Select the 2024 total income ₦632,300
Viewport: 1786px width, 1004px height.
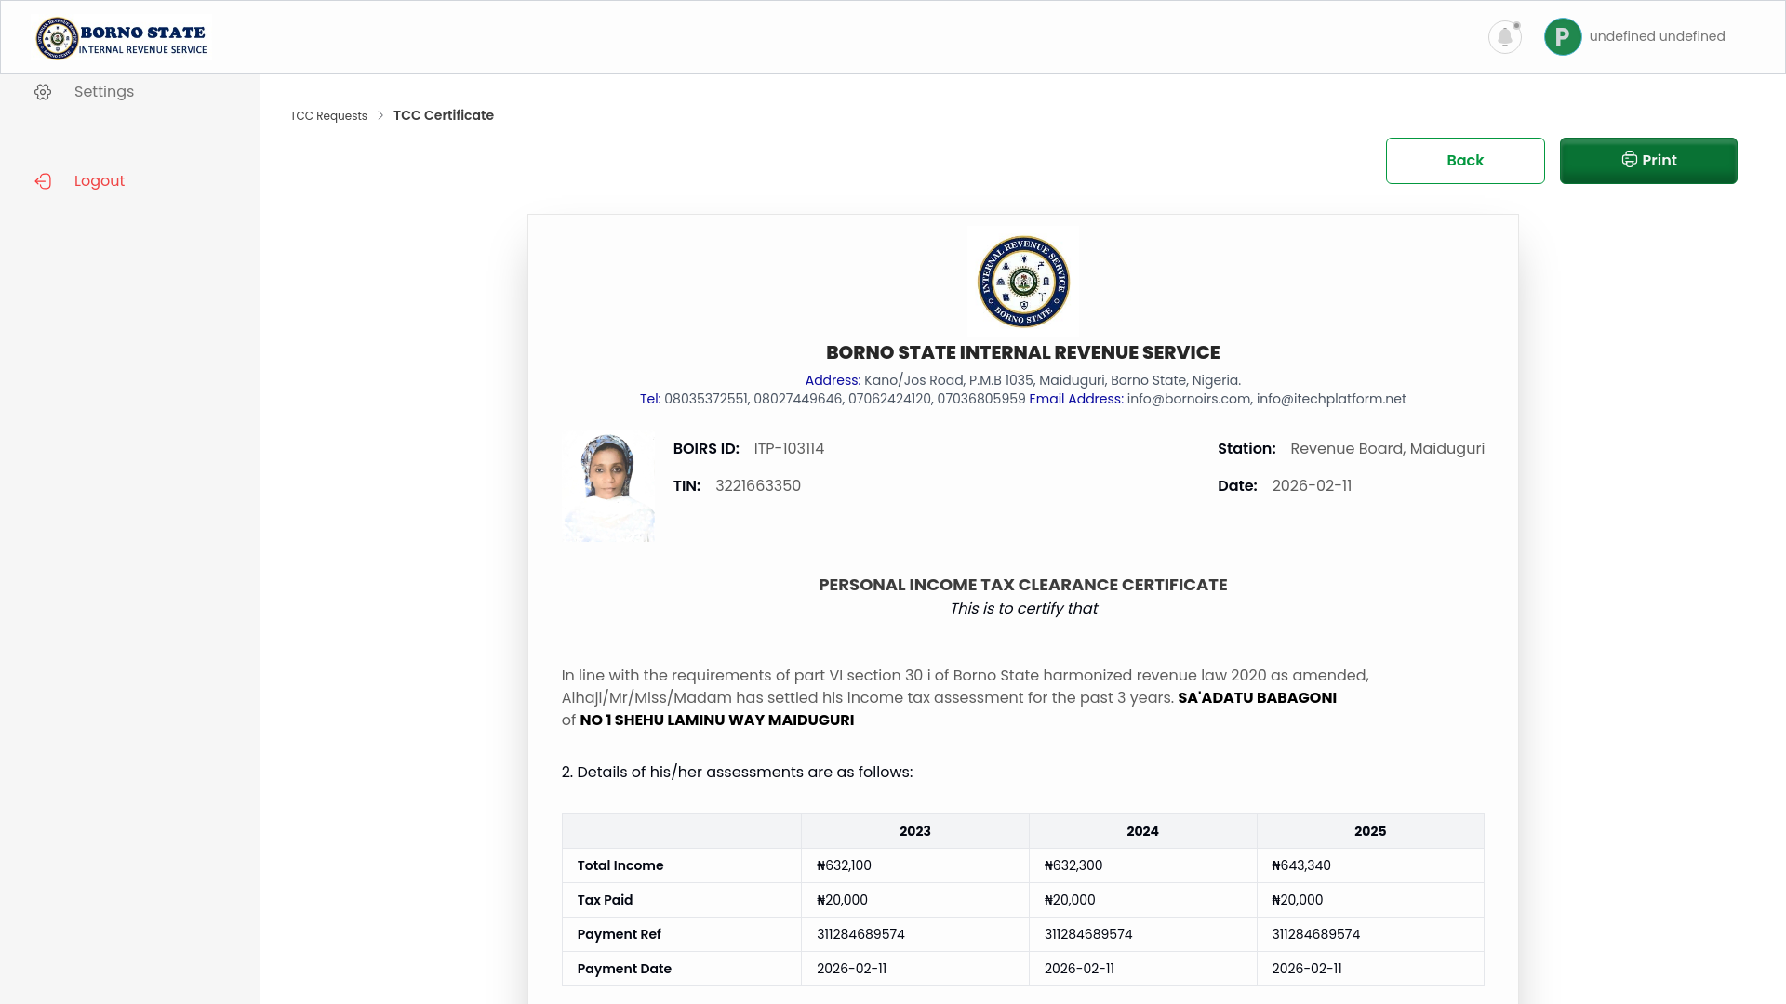tap(1073, 865)
